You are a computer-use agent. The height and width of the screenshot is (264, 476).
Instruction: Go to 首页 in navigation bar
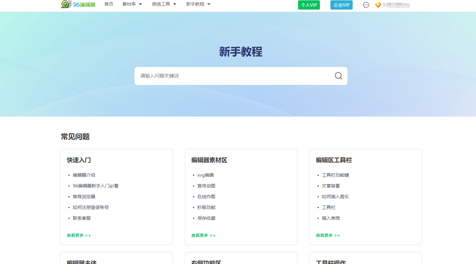tap(109, 4)
